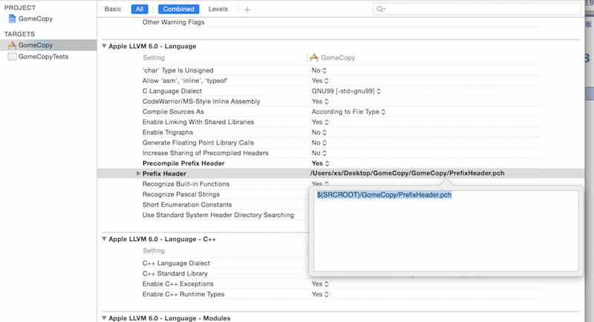
Task: Click the $(SRCROOT)/GomeCopy/PrefixHeader.pch text in popover
Action: click(384, 195)
